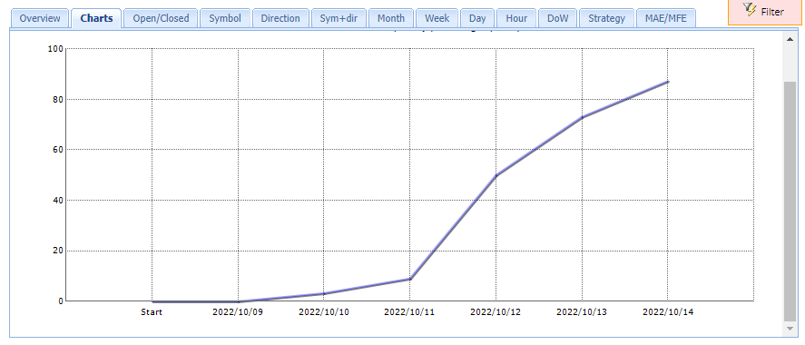Switch to the Symbol tab
This screenshot has height=345, width=805.
pyautogui.click(x=225, y=18)
